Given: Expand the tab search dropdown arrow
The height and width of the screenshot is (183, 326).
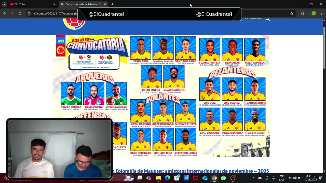Looking at the screenshot, I should click(4, 4).
